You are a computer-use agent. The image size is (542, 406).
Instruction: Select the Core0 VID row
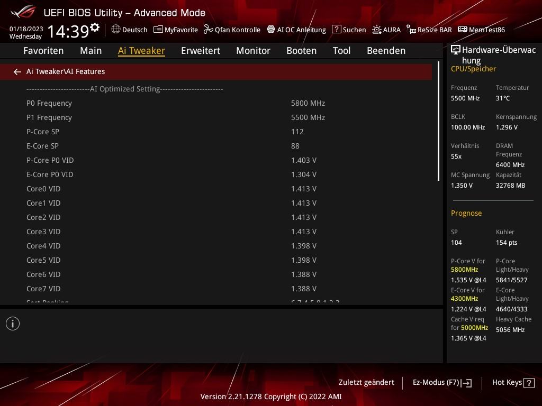tap(216, 189)
